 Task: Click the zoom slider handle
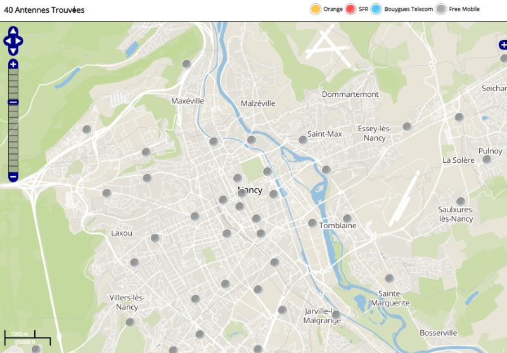pos(13,102)
